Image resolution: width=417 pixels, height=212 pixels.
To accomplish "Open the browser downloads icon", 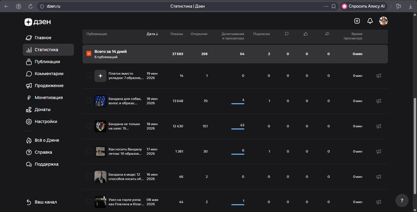I will [411, 6].
